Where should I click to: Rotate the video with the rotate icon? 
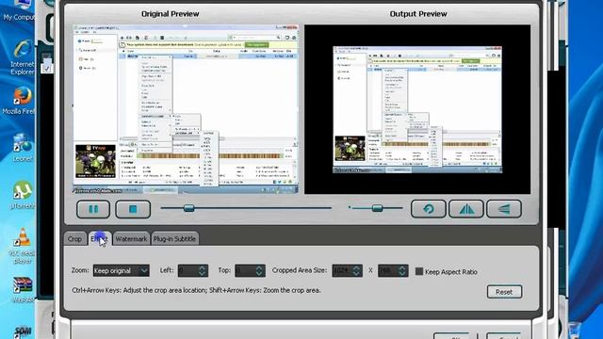pos(429,209)
